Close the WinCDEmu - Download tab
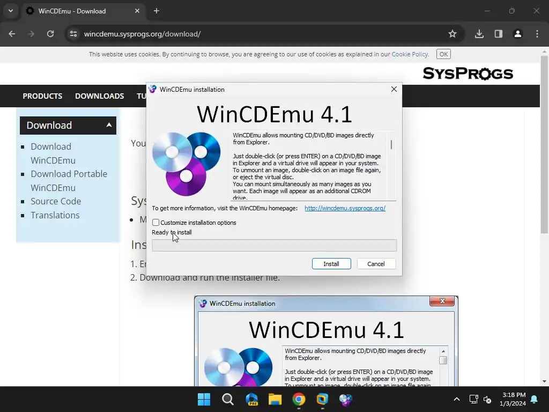The image size is (549, 412). pos(137,11)
